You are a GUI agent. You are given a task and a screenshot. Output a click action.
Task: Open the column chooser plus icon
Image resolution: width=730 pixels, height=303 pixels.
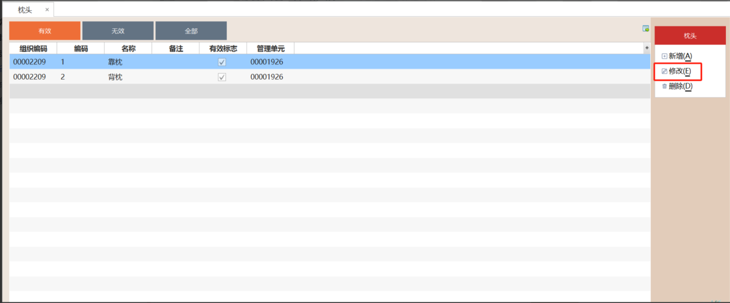646,48
